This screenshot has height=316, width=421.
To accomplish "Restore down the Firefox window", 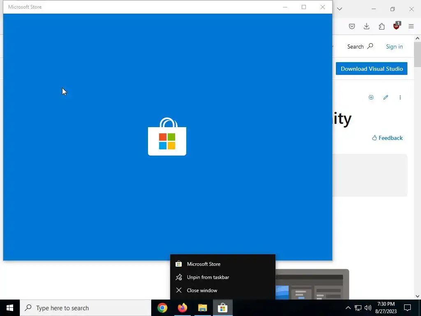I will 393,9.
